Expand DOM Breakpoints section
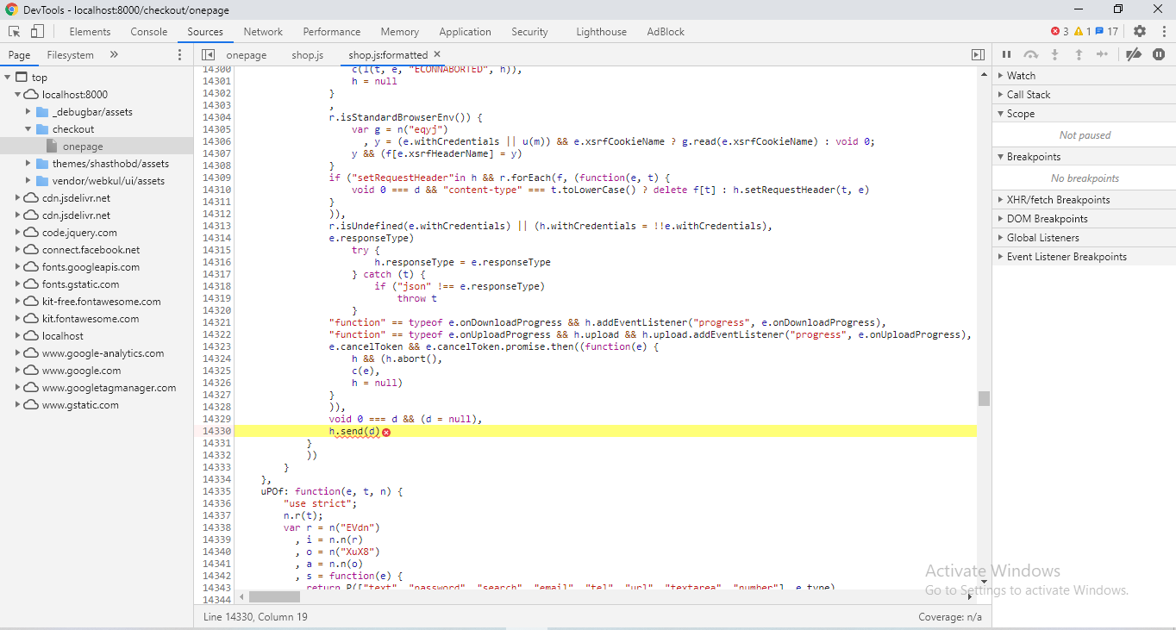This screenshot has height=630, width=1176. pos(1084,219)
